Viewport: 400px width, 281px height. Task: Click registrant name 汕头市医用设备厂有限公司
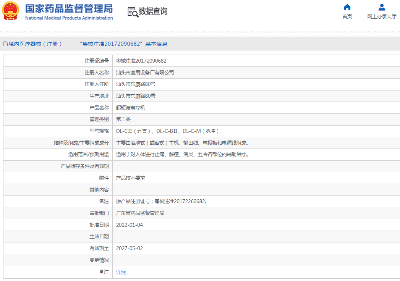(145, 73)
